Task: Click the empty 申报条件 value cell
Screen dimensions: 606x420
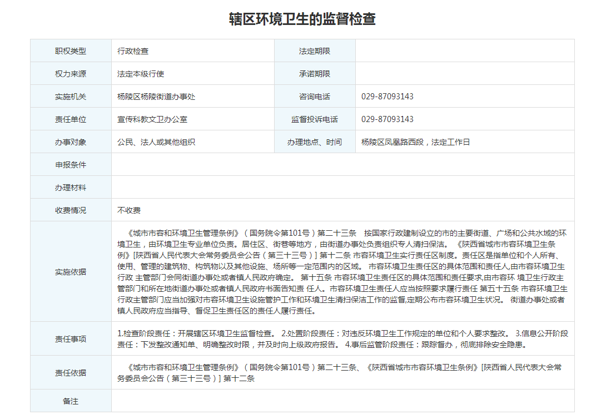Action: (x=342, y=165)
